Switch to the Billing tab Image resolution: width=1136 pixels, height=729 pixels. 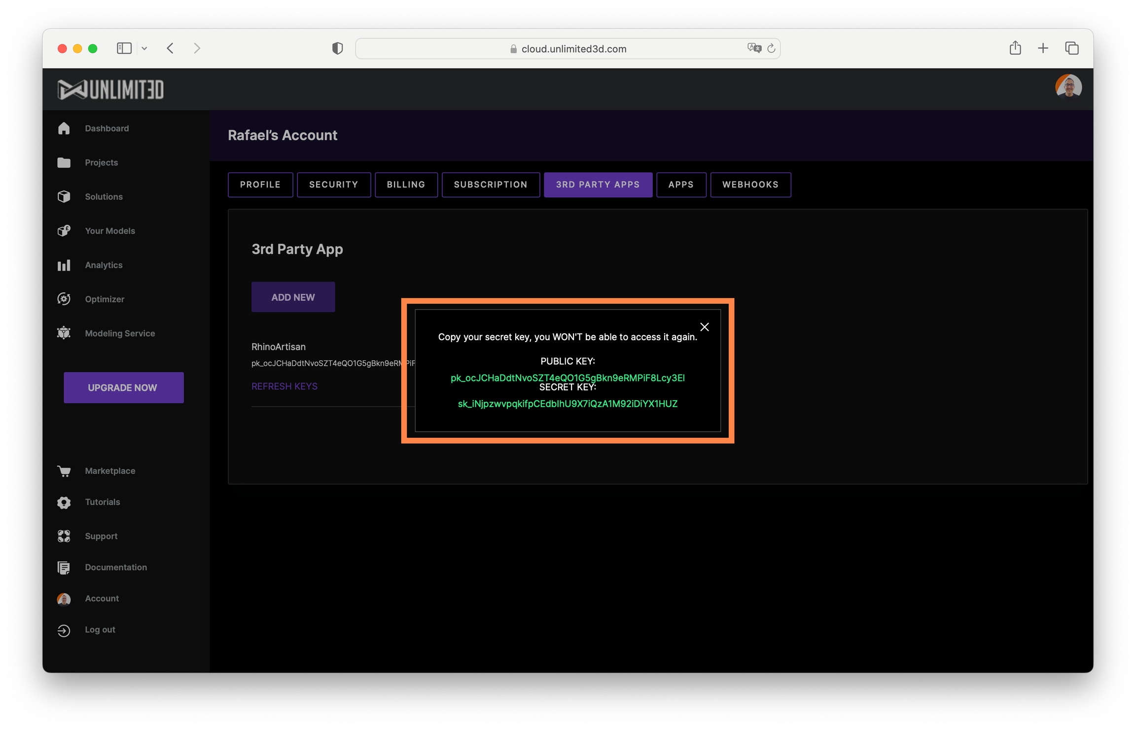pyautogui.click(x=406, y=184)
